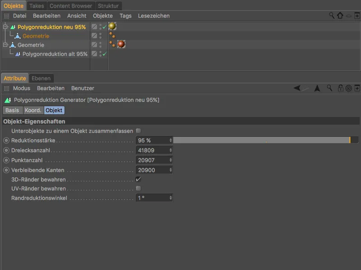Collapse the top-level Geometrie tree node
361x270 pixels.
click(5, 45)
